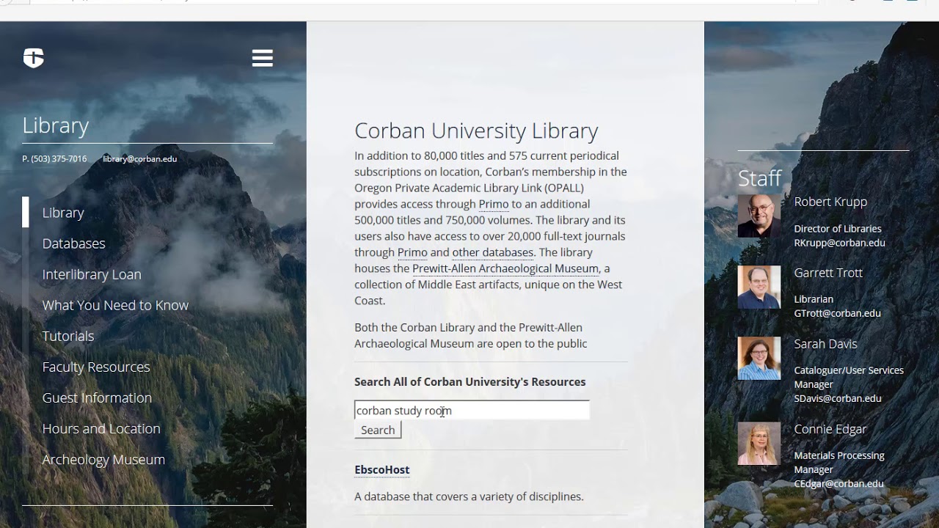The width and height of the screenshot is (939, 528).
Task: Email library@corban.edu address link
Action: click(139, 158)
